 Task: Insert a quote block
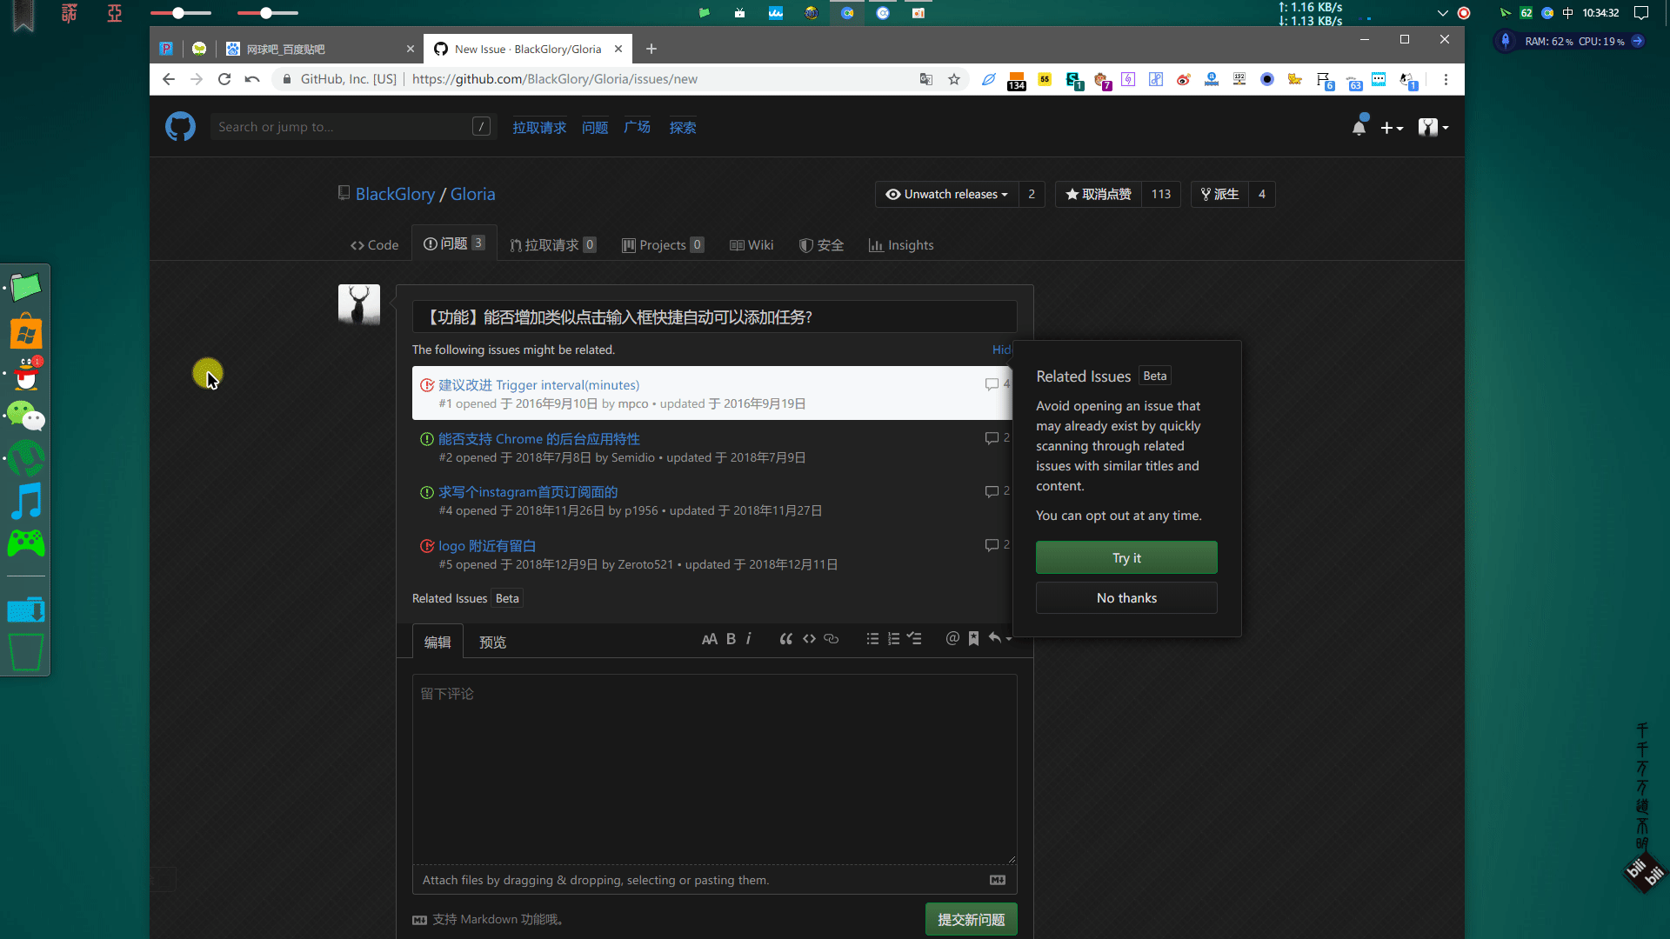(x=785, y=639)
